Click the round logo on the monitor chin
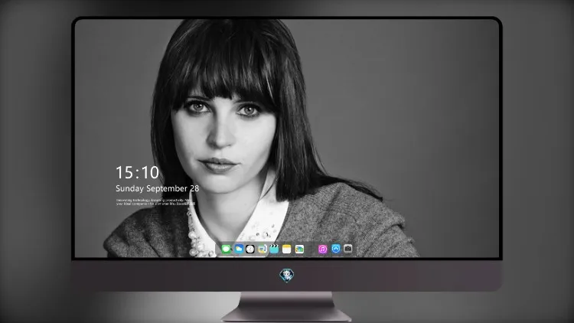This screenshot has height=323, width=574. [x=287, y=275]
